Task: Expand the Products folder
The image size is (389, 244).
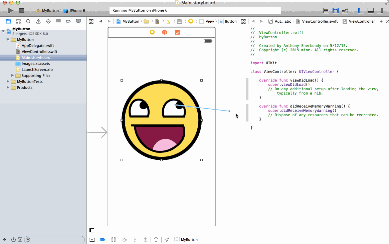Action: pos(8,88)
